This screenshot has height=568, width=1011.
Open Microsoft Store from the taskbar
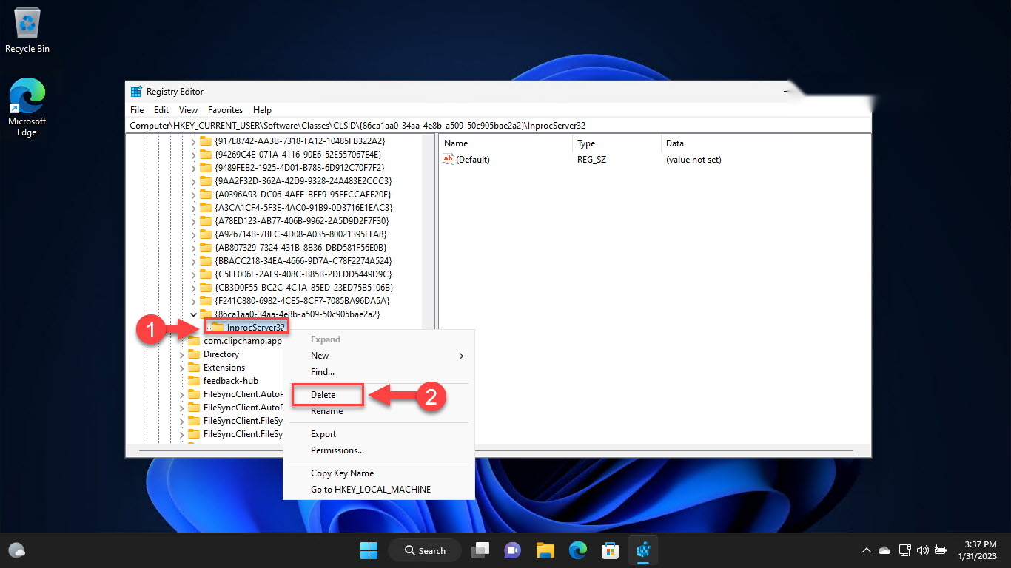point(610,550)
